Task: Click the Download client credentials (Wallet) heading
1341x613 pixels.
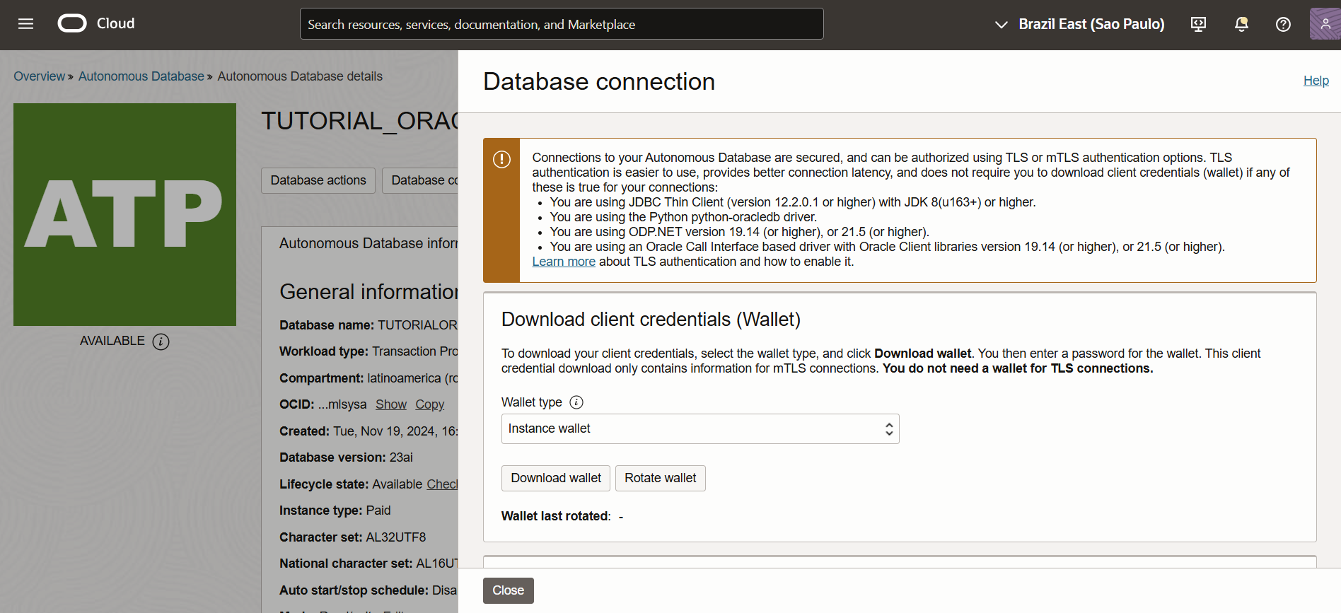Action: pyautogui.click(x=651, y=320)
